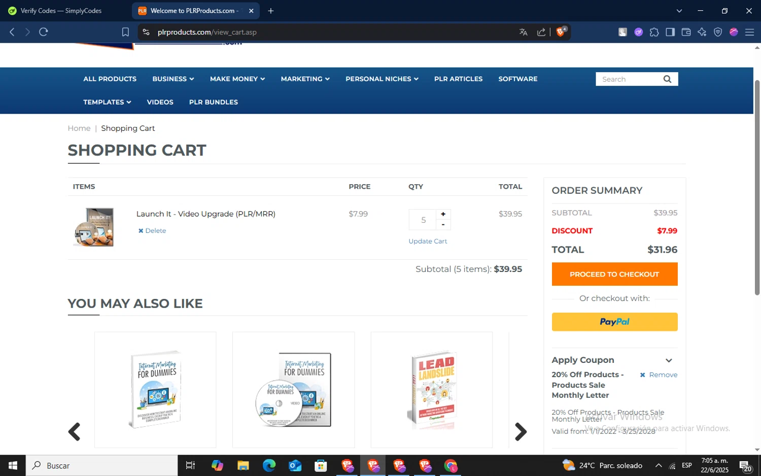Open the PLR BUNDLES menu item
The image size is (761, 476).
pos(213,102)
